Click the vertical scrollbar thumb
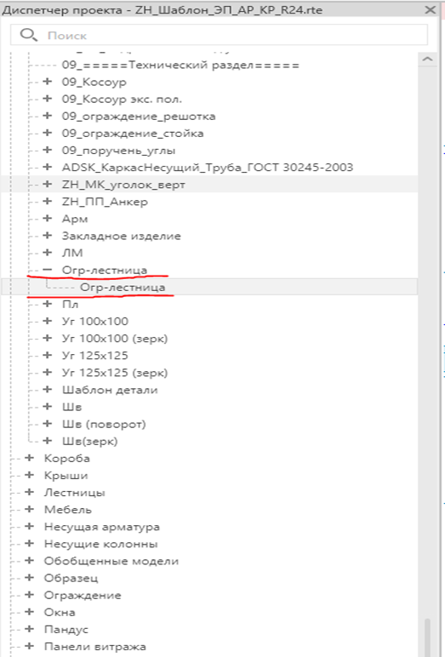The image size is (445, 657). [x=427, y=637]
